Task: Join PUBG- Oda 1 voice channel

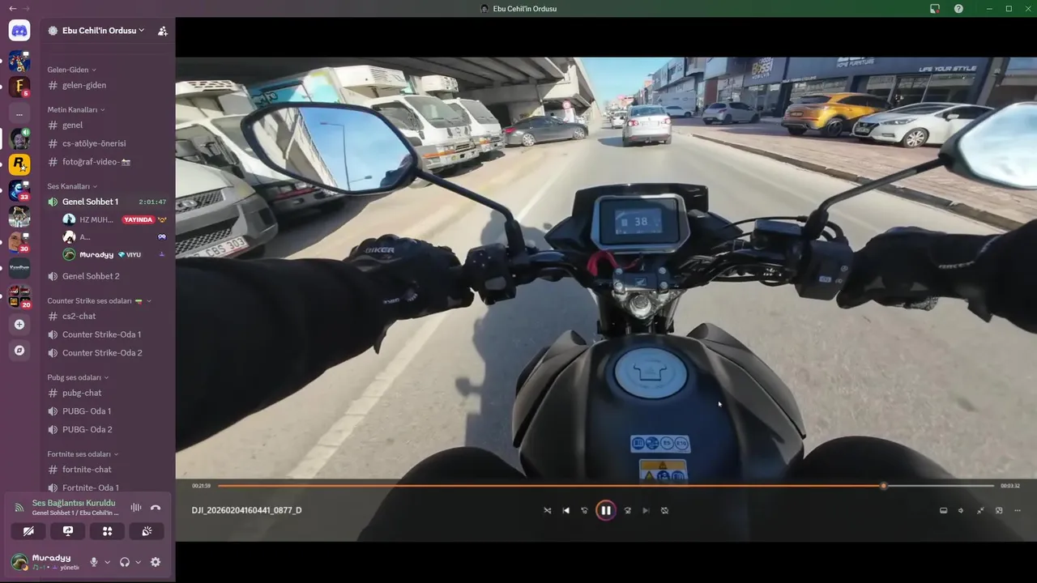Action: click(x=108, y=411)
